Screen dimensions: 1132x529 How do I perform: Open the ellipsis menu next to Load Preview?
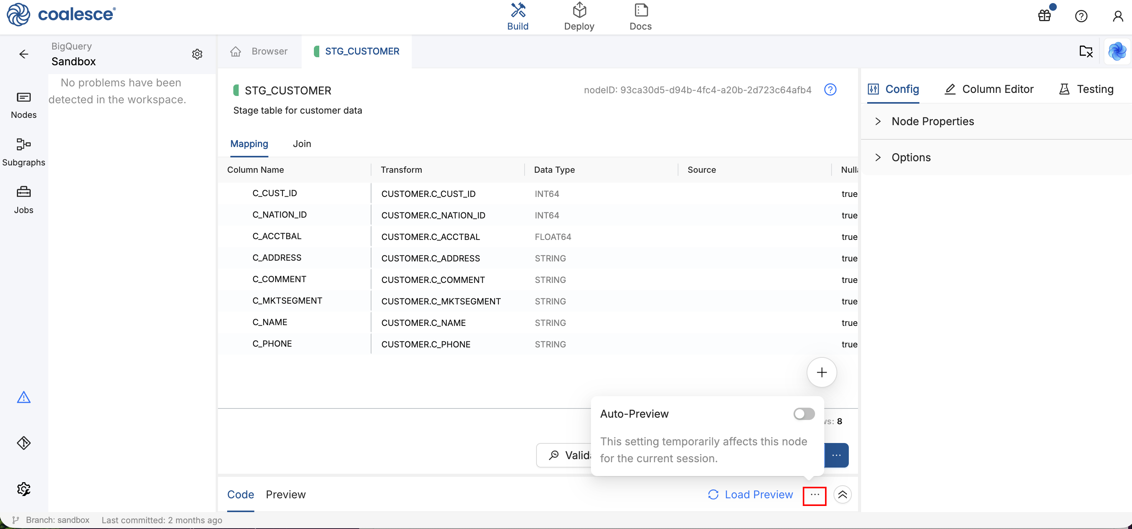click(814, 495)
